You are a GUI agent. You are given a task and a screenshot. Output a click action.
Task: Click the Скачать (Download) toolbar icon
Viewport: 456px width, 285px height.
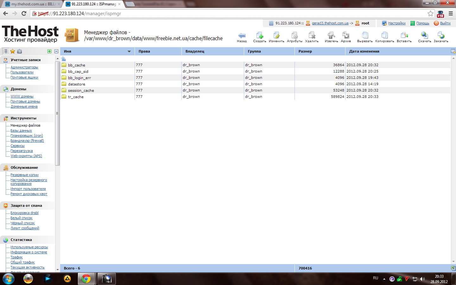click(424, 36)
